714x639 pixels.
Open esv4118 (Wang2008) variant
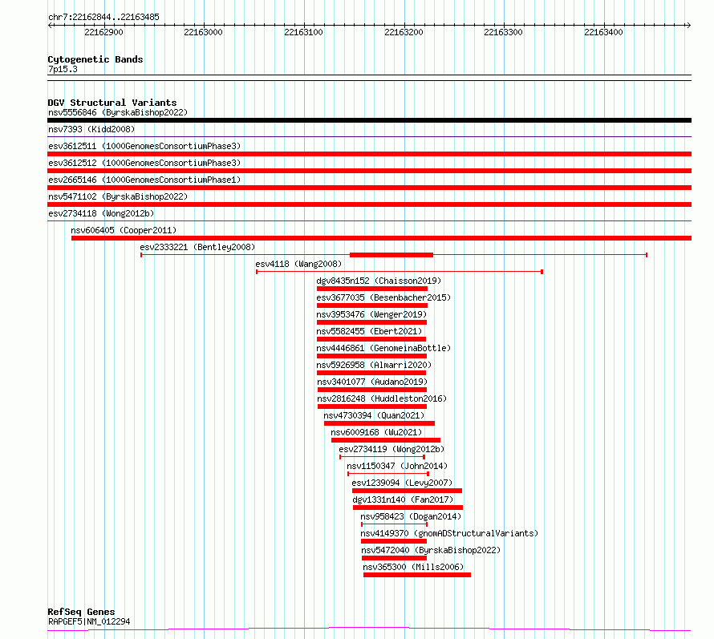click(x=298, y=264)
